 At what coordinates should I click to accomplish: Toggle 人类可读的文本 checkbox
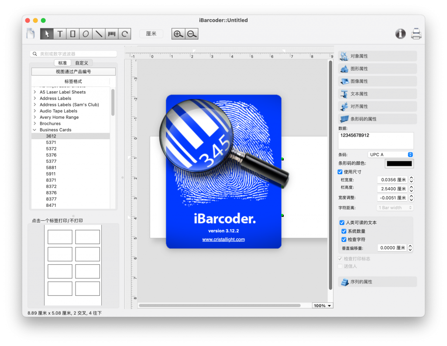tap(342, 223)
